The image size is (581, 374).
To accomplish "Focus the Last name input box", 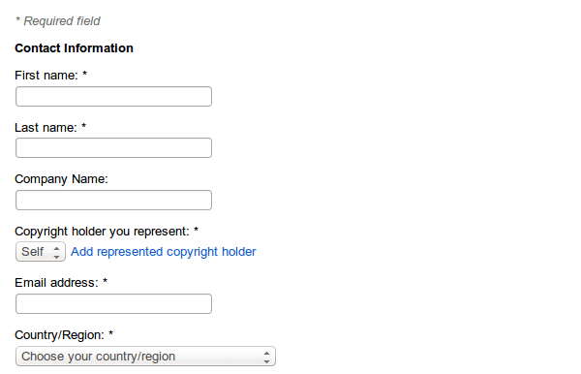I will tap(113, 148).
